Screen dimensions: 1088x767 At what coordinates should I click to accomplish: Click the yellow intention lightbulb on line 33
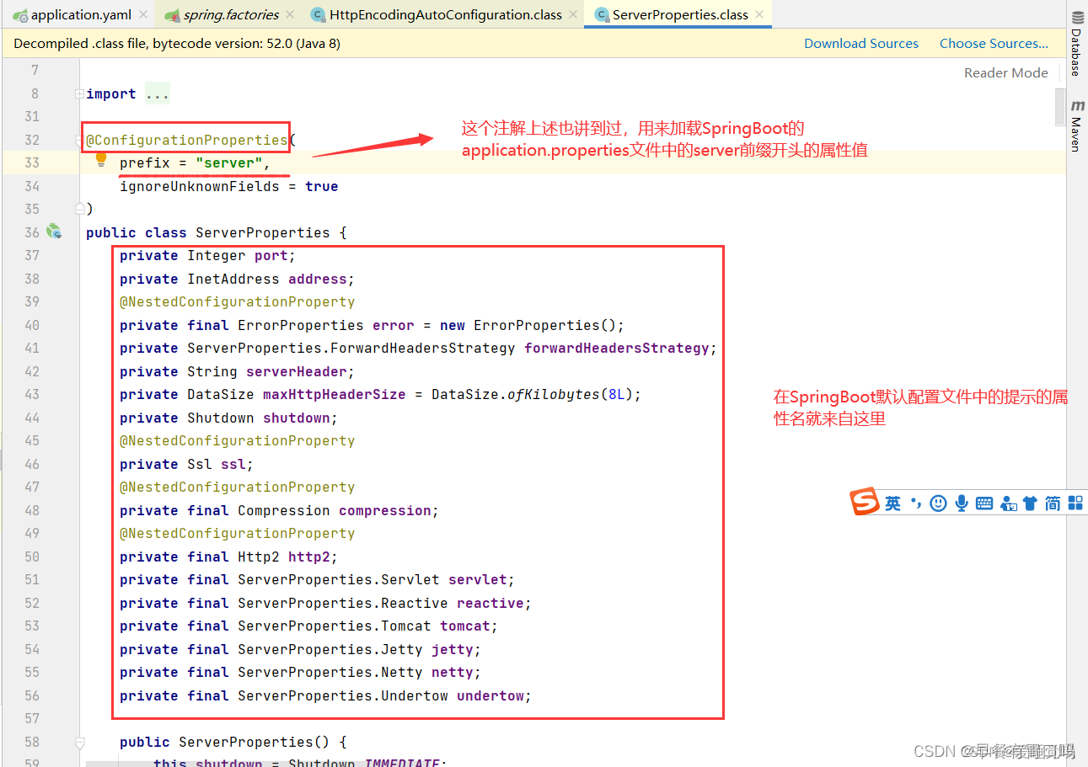pyautogui.click(x=101, y=159)
